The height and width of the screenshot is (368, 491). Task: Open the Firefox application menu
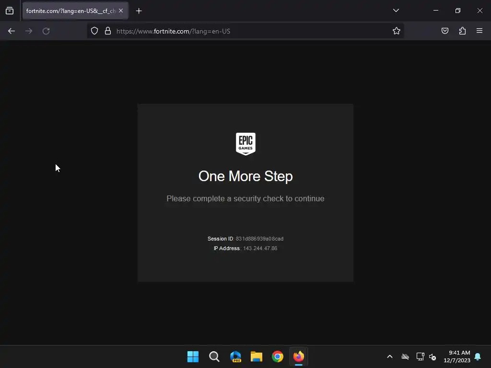[479, 31]
